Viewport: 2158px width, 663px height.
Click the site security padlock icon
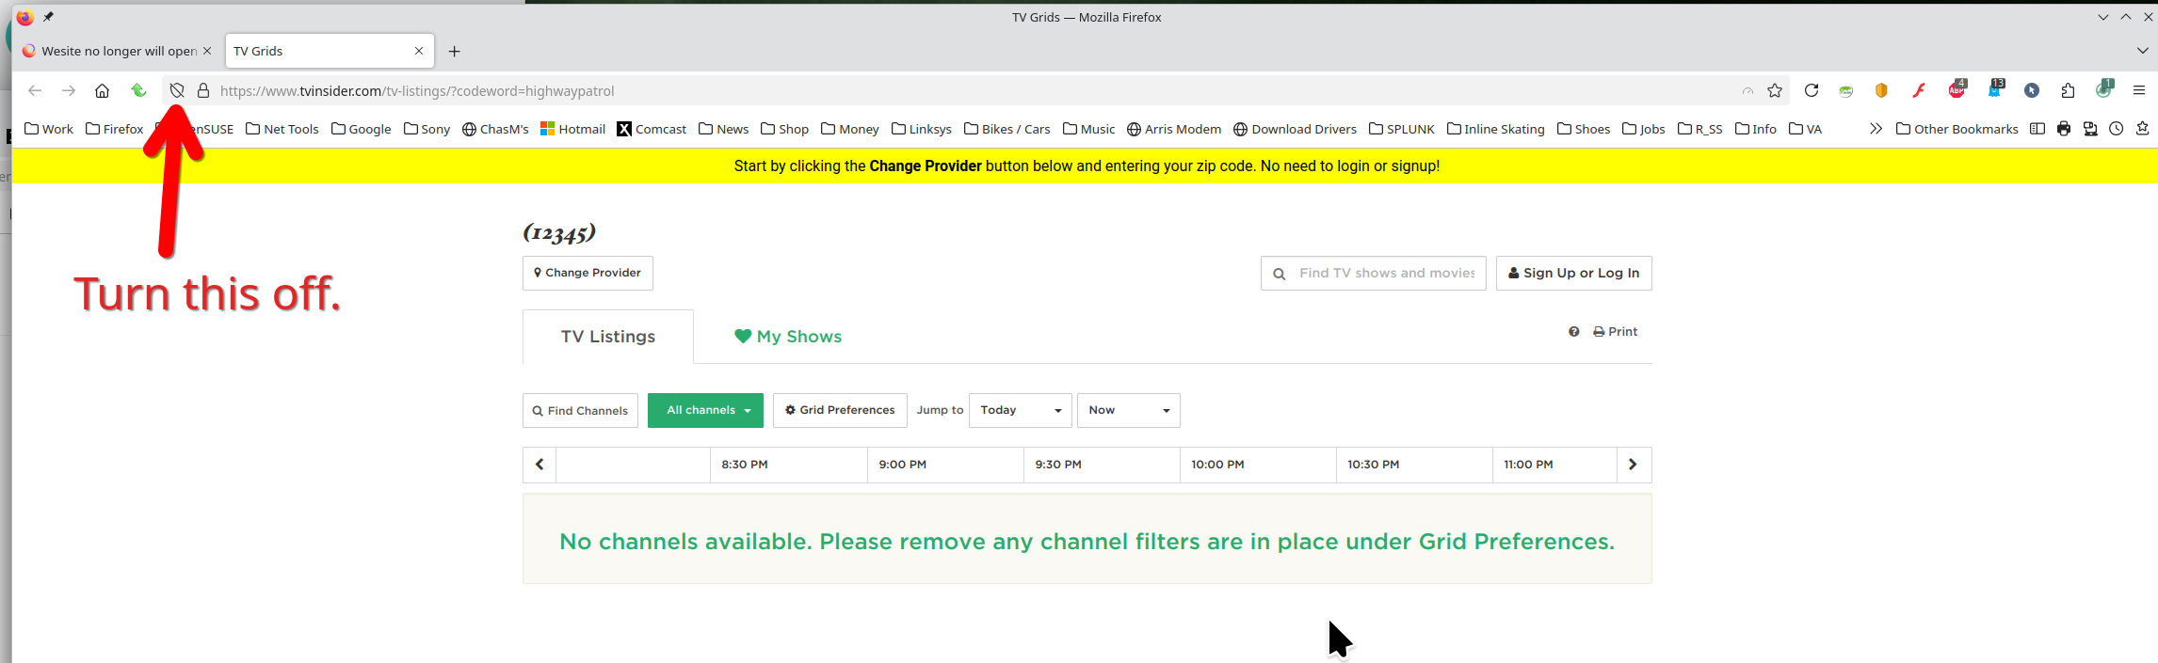click(x=202, y=91)
